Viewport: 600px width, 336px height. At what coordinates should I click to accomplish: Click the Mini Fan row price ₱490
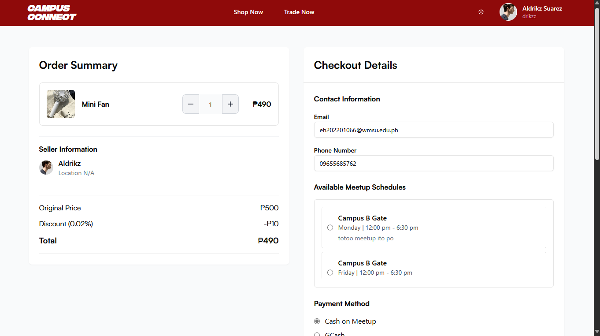[262, 104]
